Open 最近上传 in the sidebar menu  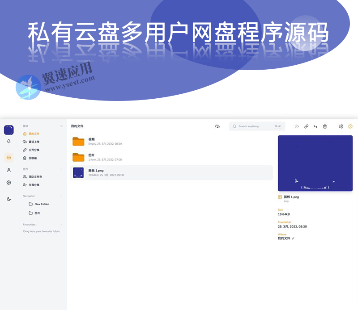(x=33, y=141)
